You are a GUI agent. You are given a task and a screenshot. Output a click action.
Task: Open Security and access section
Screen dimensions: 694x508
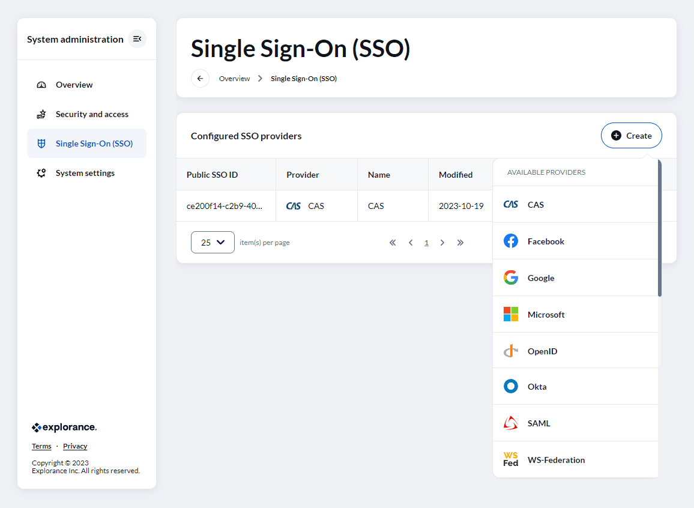tap(86, 114)
